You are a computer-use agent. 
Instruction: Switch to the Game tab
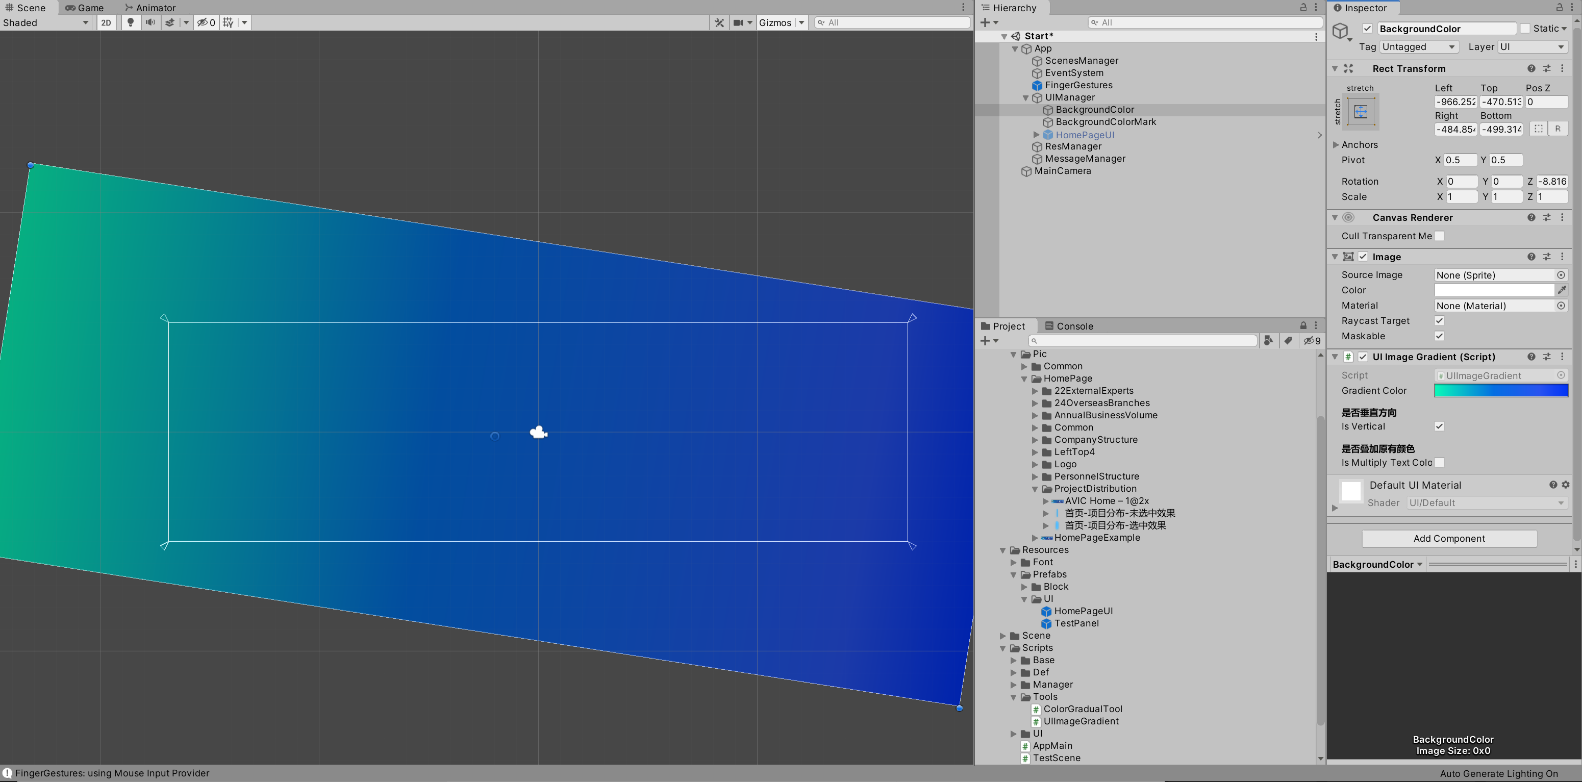coord(86,7)
